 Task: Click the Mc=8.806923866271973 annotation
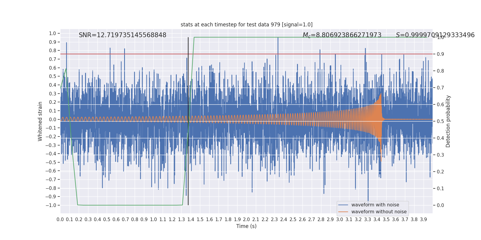(342, 35)
